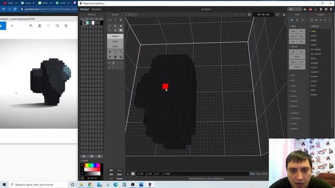This screenshot has width=335, height=188.
Task: Select the Line brush shape in Brush panel
Action: tap(110, 26)
